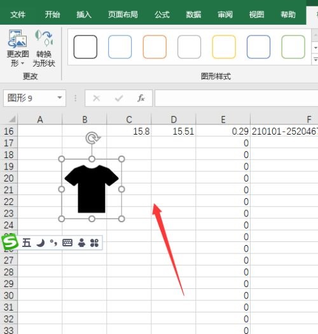This screenshot has height=334, width=318.
Task: Toggle the moon half-width mode icon
Action: click(41, 243)
